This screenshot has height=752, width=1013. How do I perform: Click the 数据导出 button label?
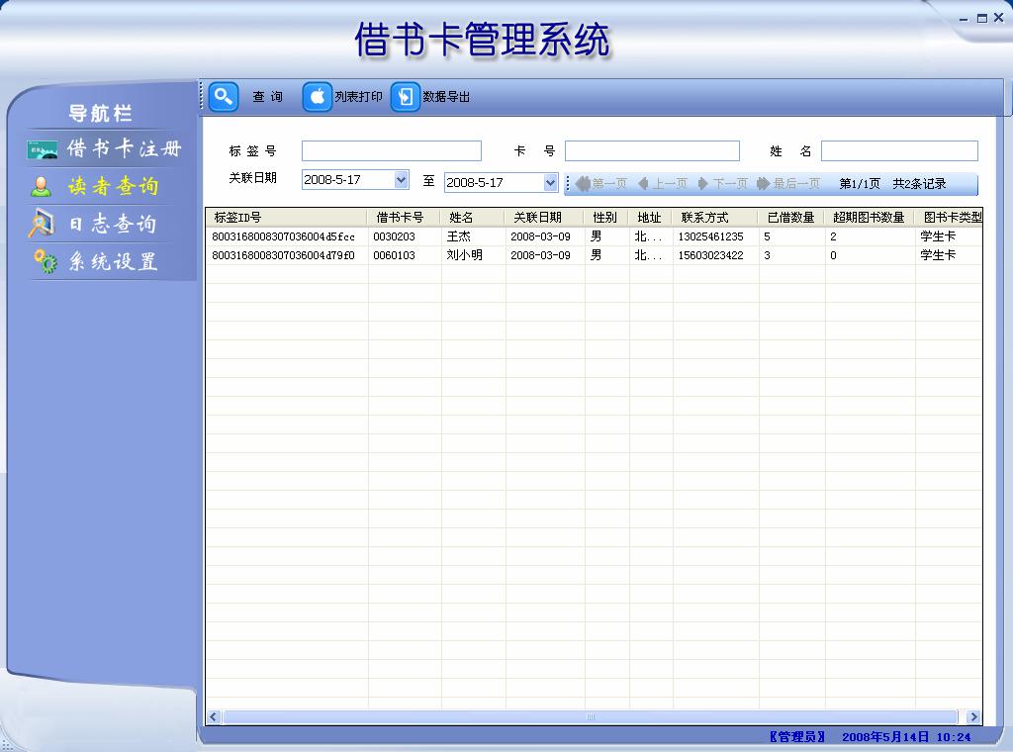446,97
